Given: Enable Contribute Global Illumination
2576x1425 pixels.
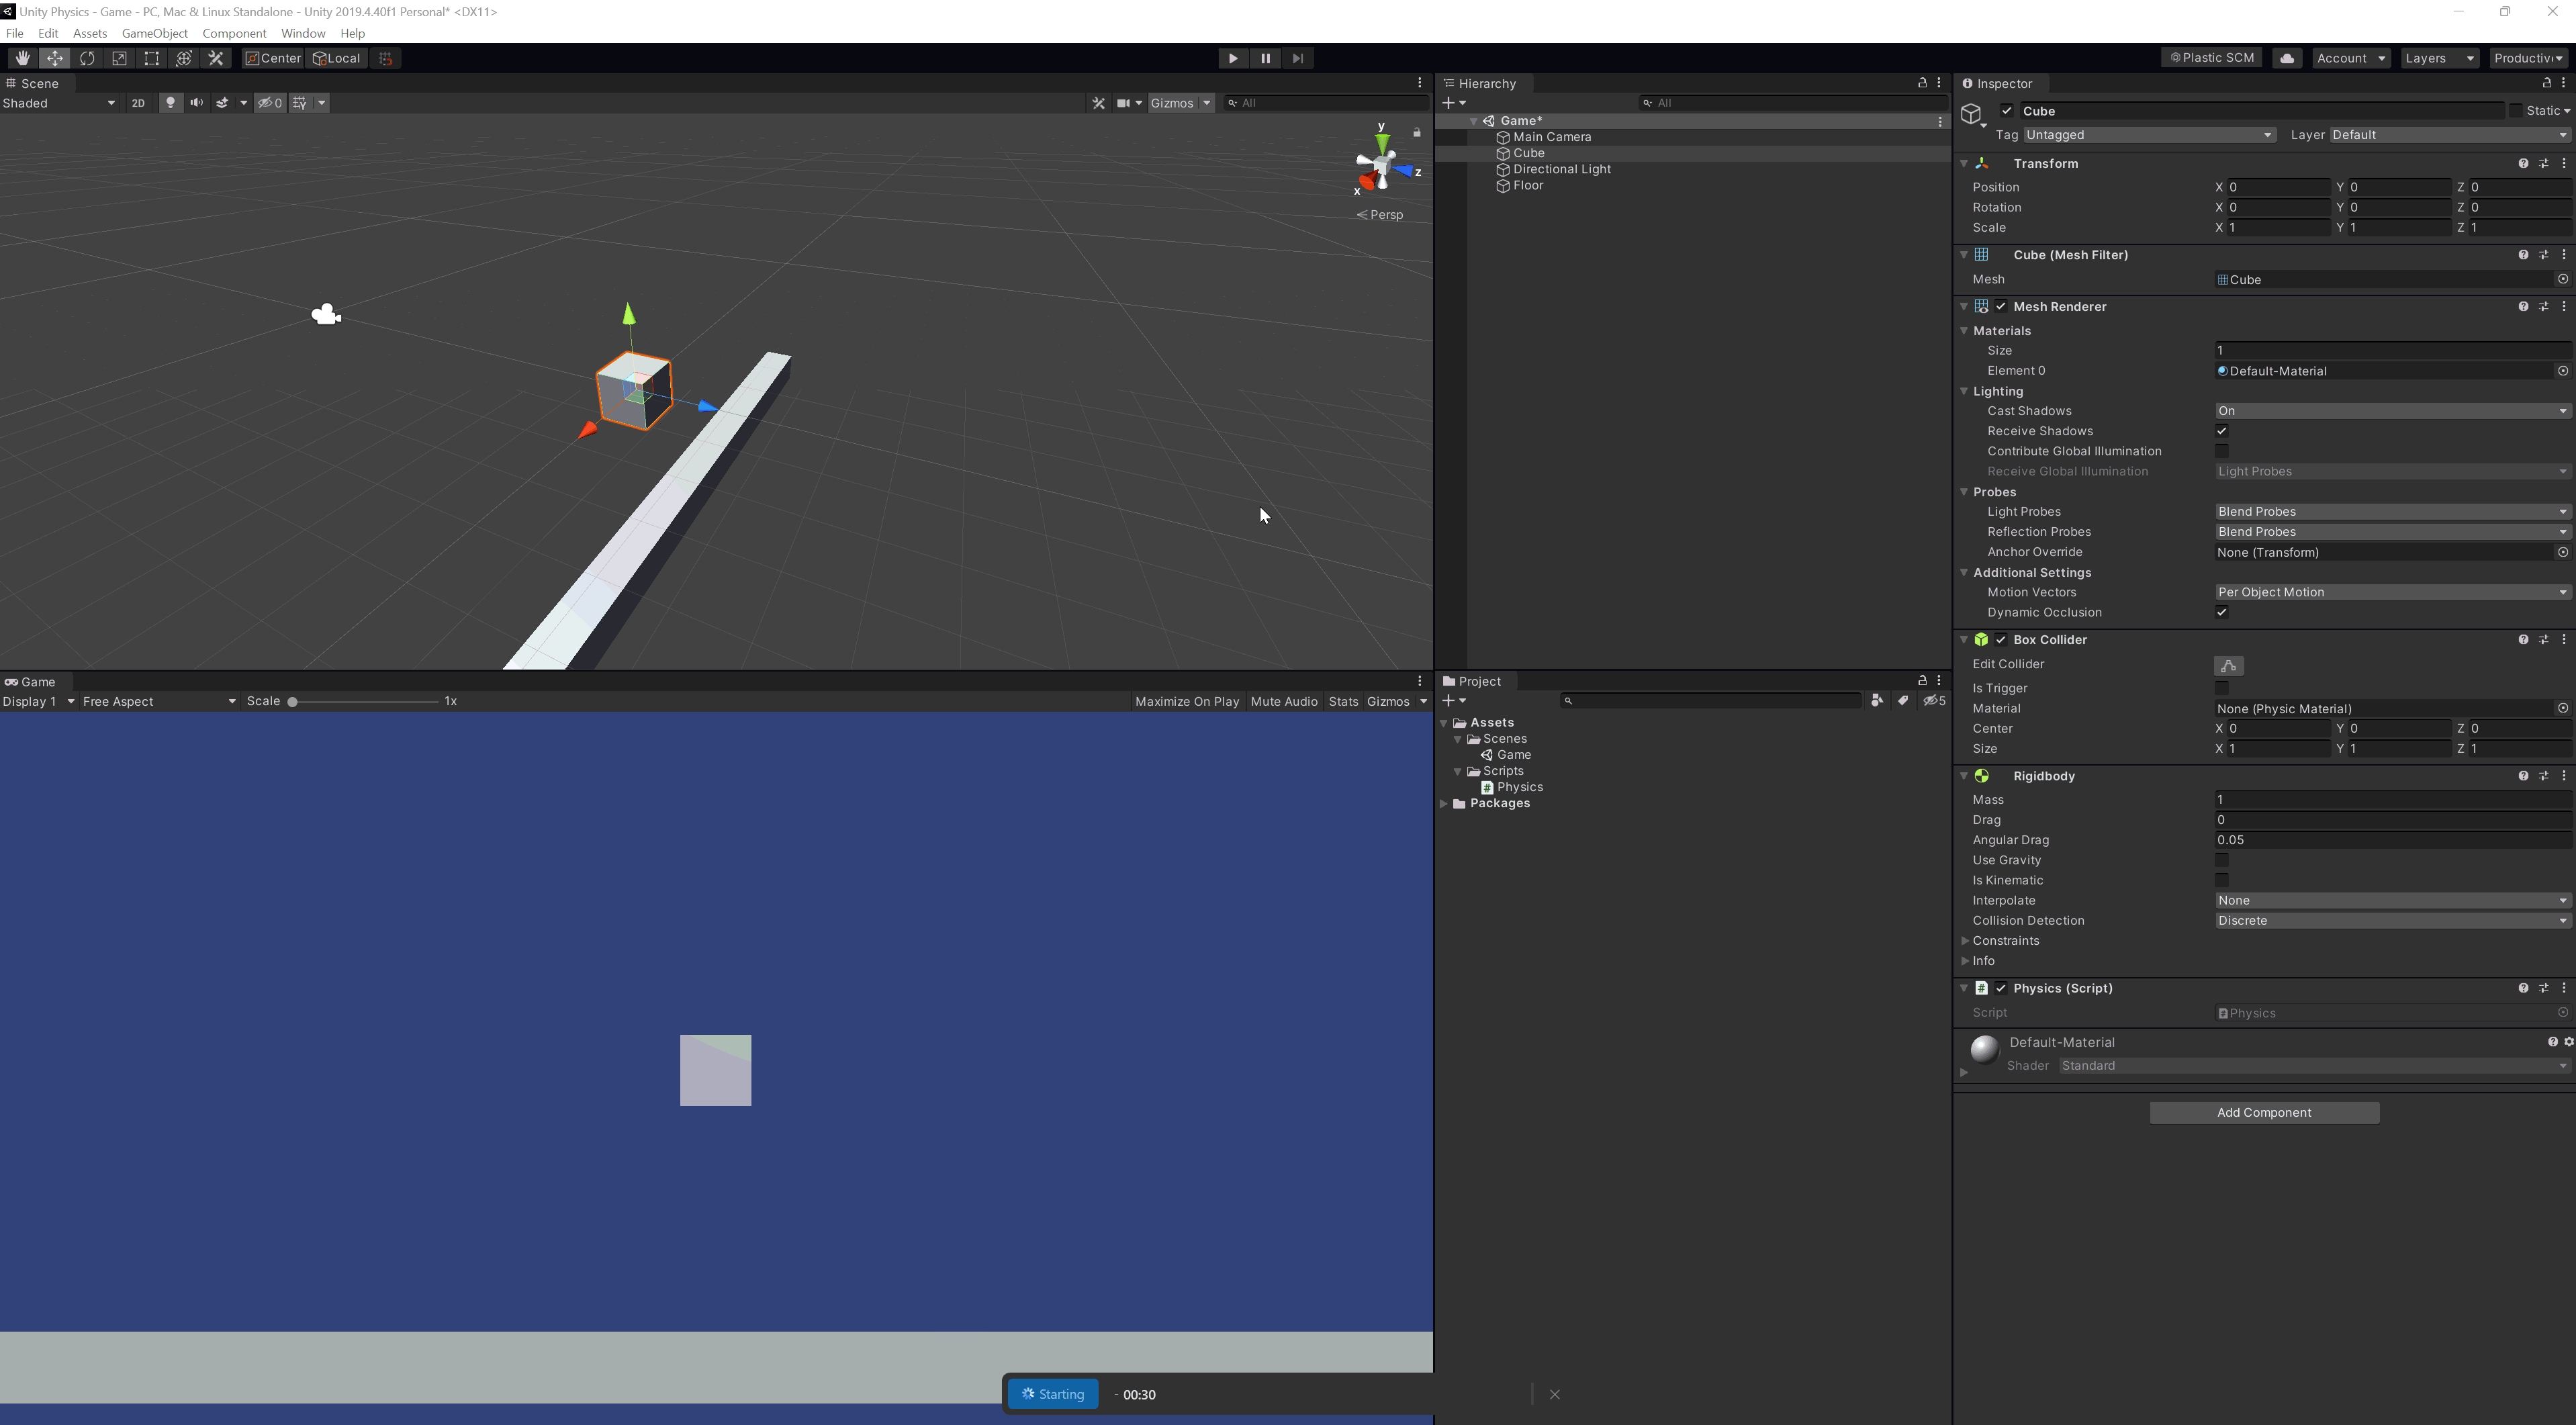Looking at the screenshot, I should point(2221,451).
